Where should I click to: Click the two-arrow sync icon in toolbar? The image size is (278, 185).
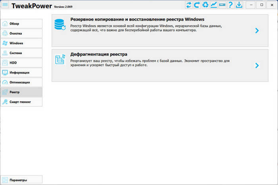pyautogui.click(x=189, y=5)
